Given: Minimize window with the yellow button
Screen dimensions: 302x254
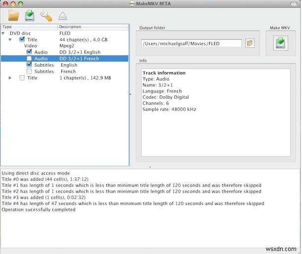Looking at the screenshot, I should point(13,3).
